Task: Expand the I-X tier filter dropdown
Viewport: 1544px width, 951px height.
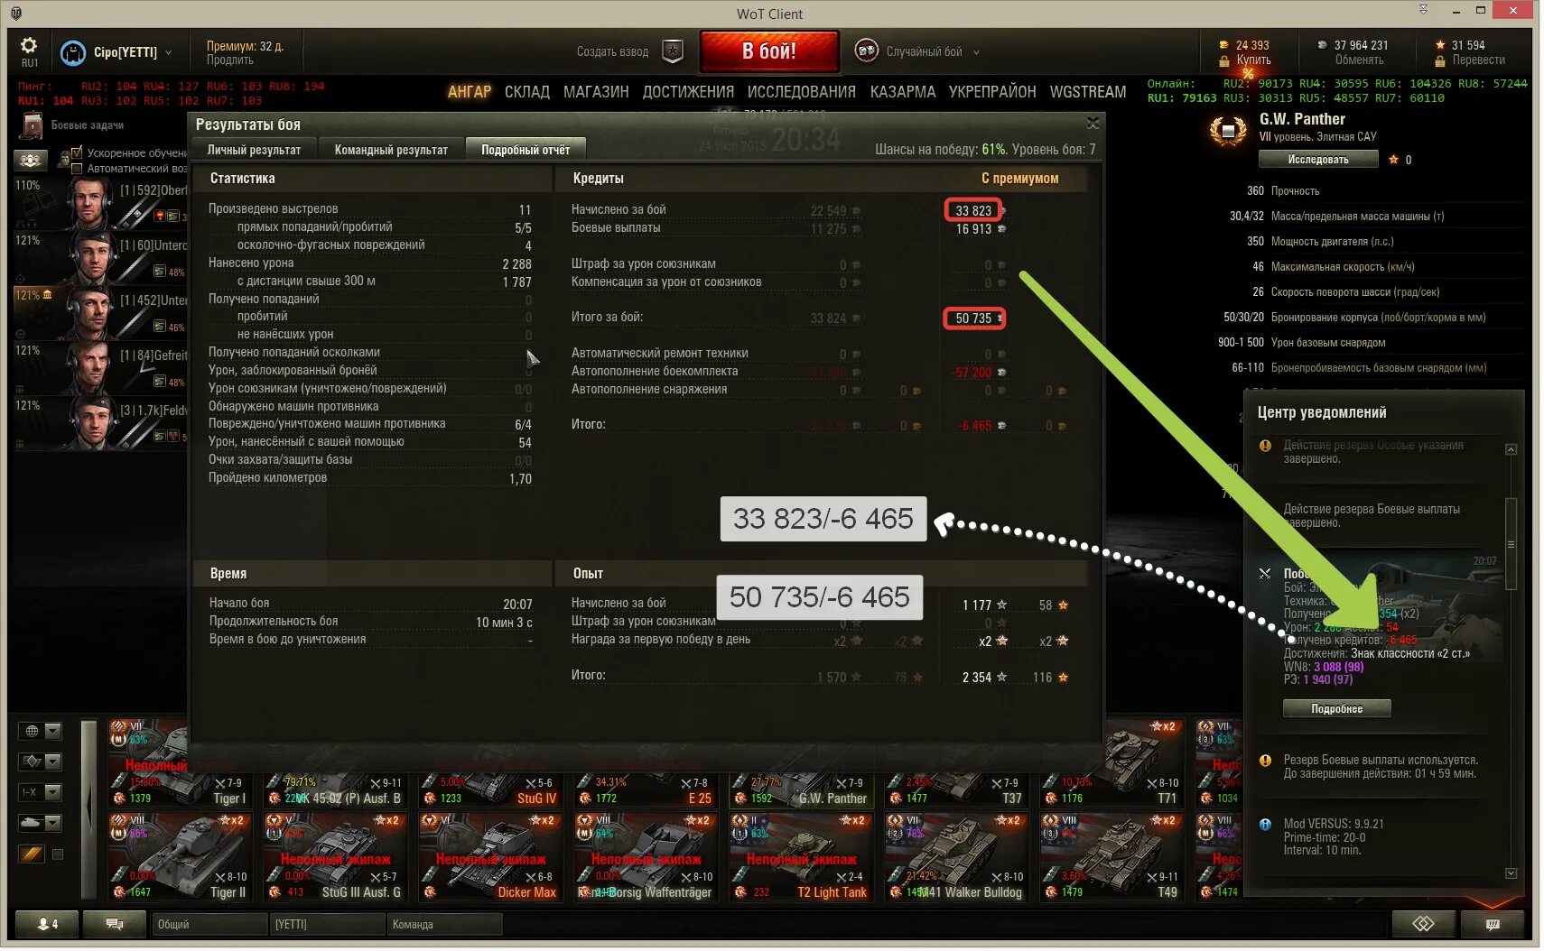Action: point(53,792)
